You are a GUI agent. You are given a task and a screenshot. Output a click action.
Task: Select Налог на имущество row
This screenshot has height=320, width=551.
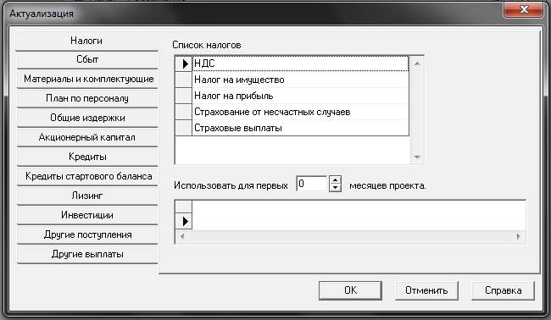point(300,80)
